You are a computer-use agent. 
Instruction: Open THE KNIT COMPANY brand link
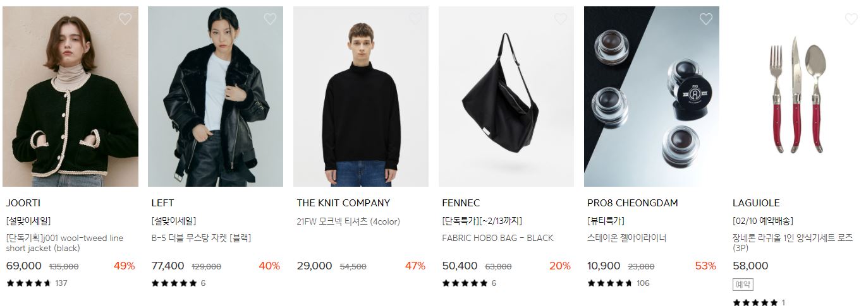pyautogui.click(x=343, y=203)
